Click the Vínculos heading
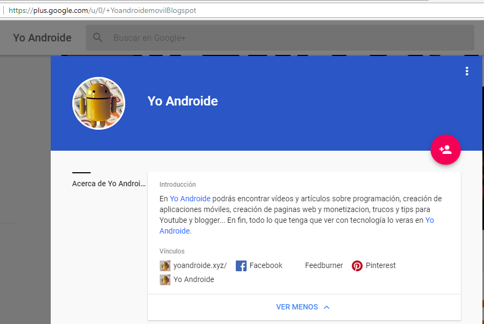484x324 pixels. tap(172, 251)
